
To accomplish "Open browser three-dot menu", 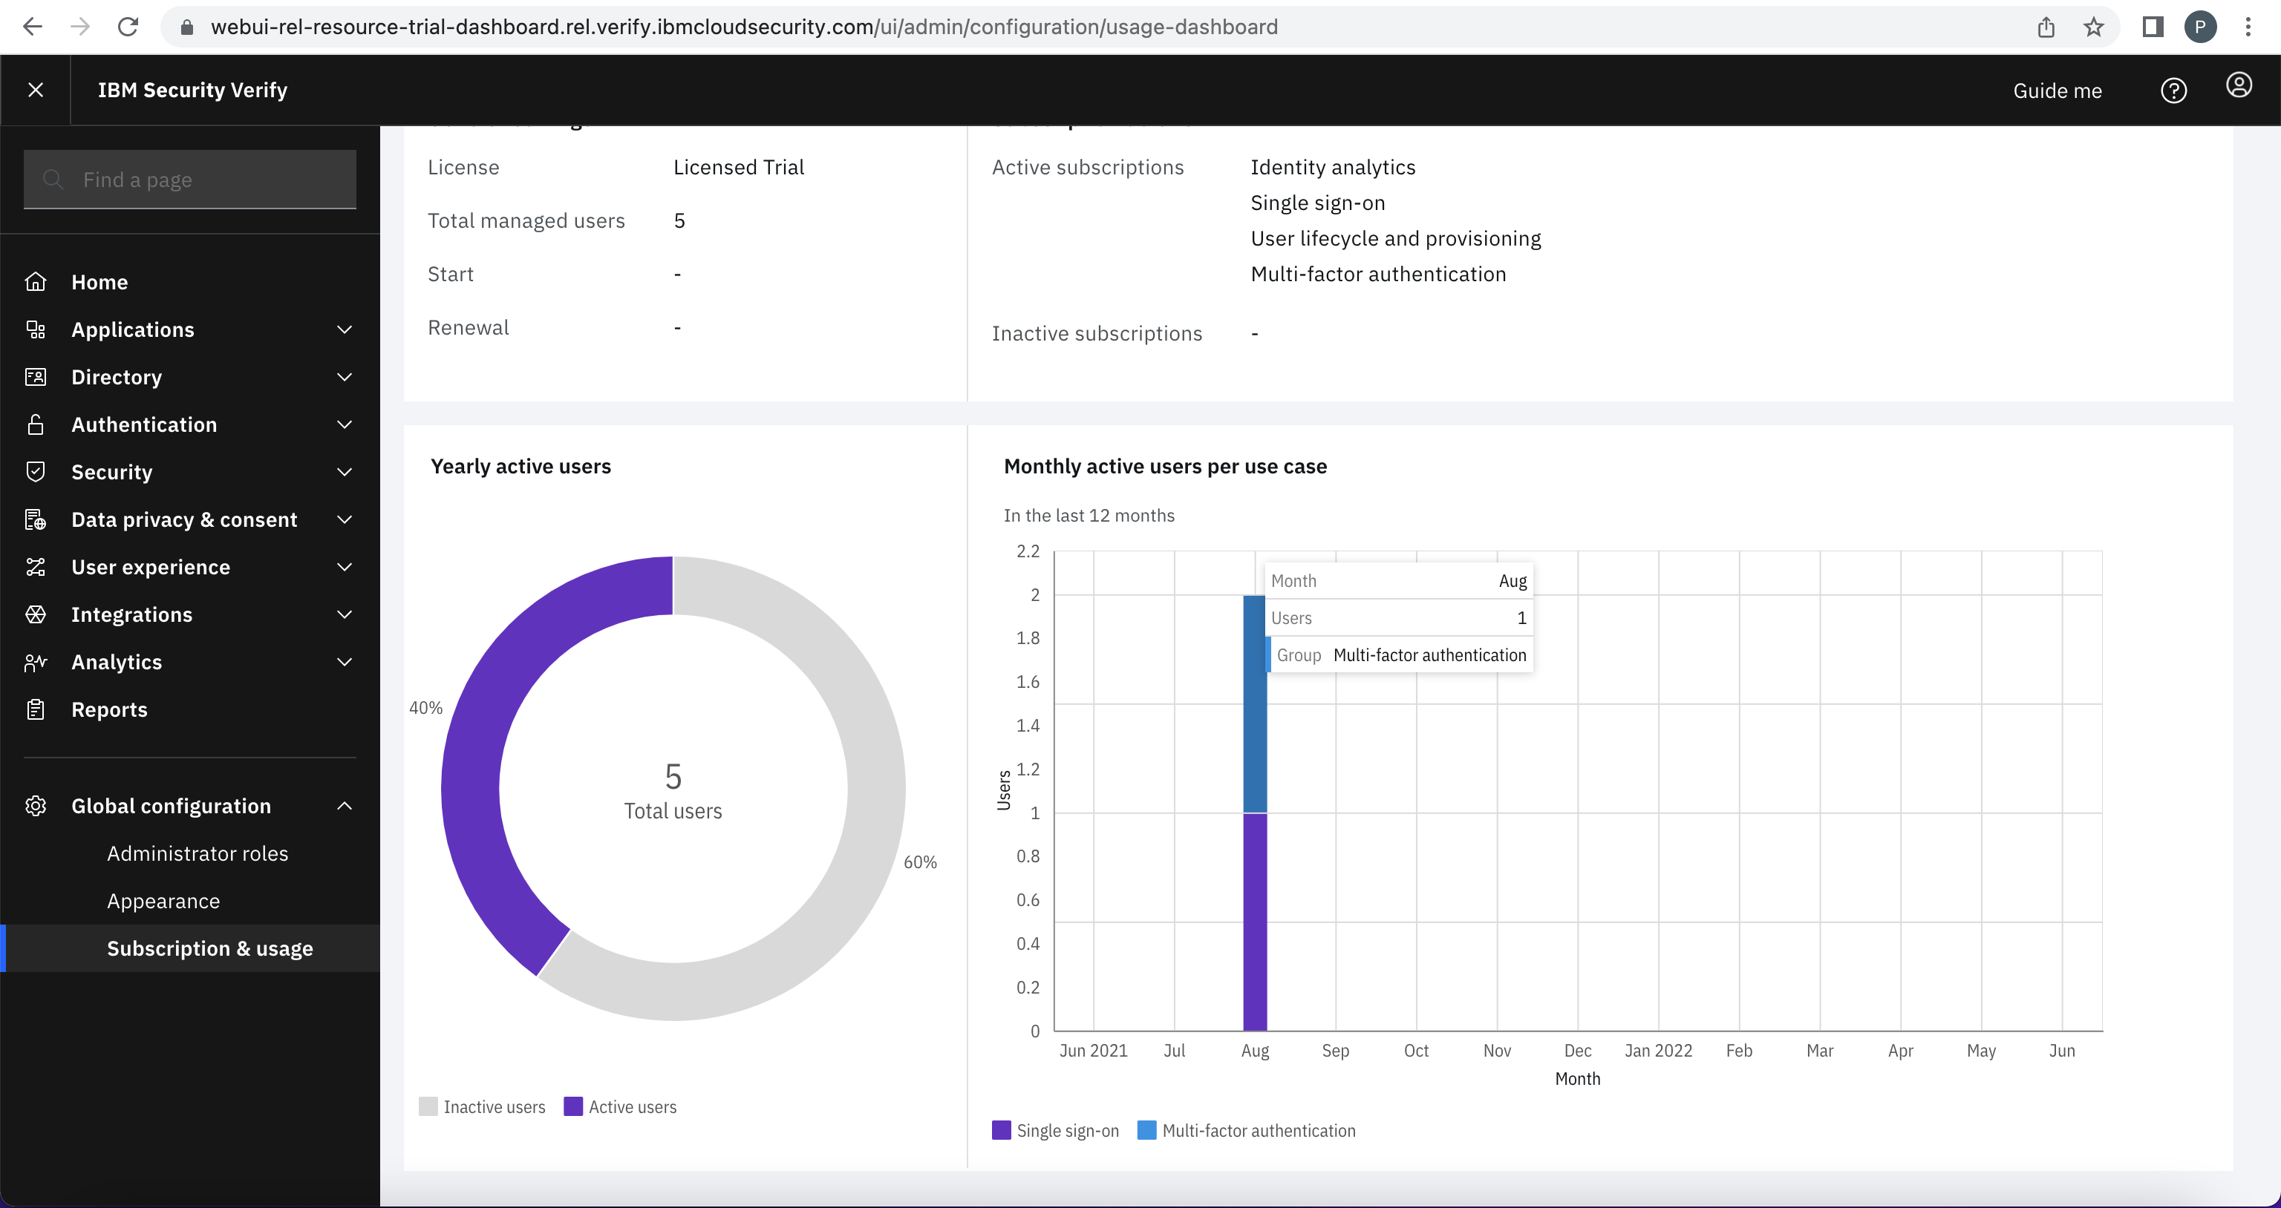I will [x=2248, y=27].
